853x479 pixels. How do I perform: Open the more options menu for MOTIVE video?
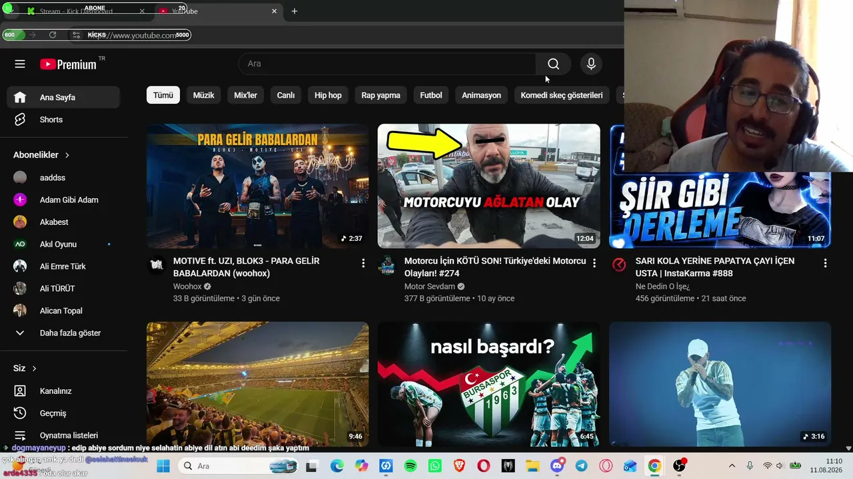[x=363, y=263]
